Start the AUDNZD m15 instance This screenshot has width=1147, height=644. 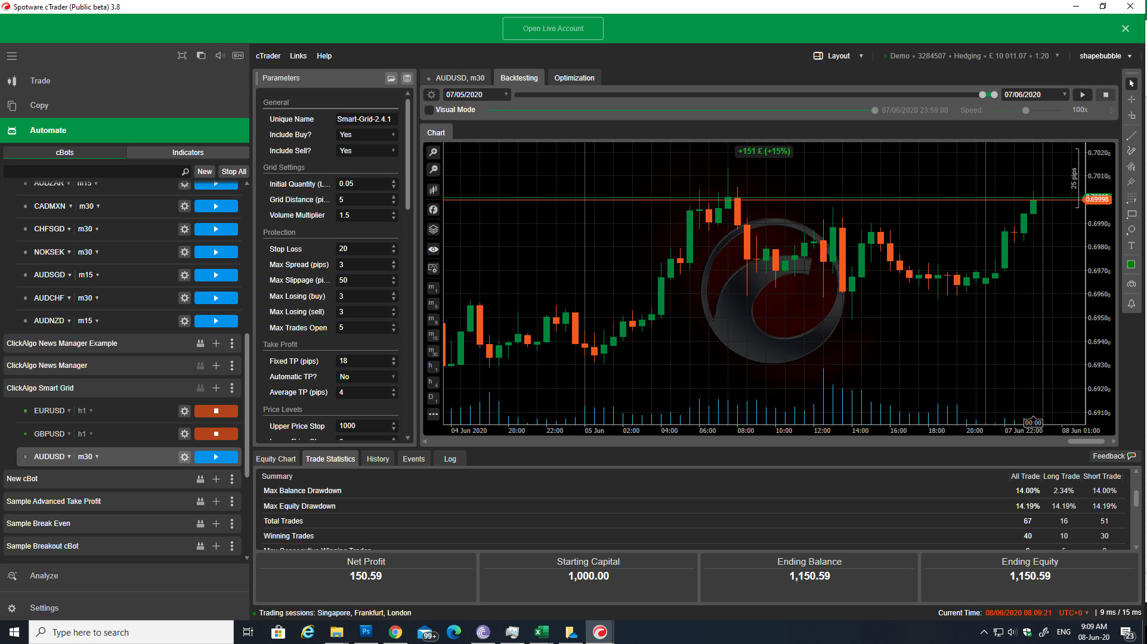click(216, 321)
